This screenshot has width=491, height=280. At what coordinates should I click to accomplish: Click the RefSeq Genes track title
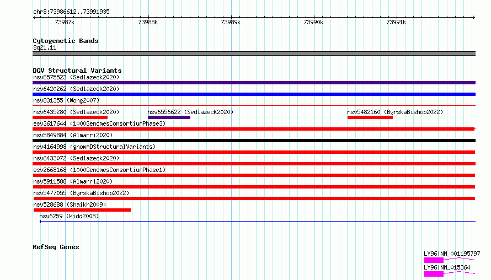[x=56, y=247]
